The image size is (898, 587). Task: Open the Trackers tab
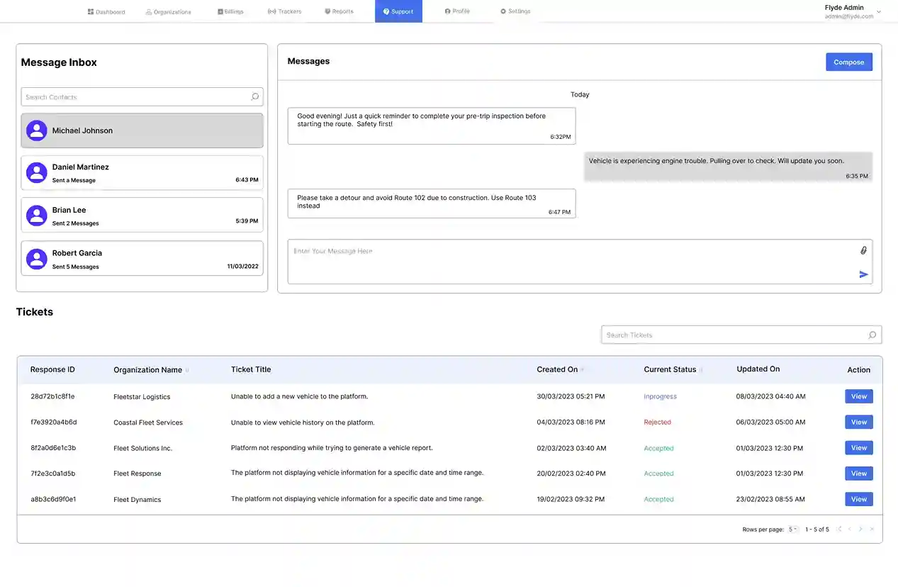285,11
